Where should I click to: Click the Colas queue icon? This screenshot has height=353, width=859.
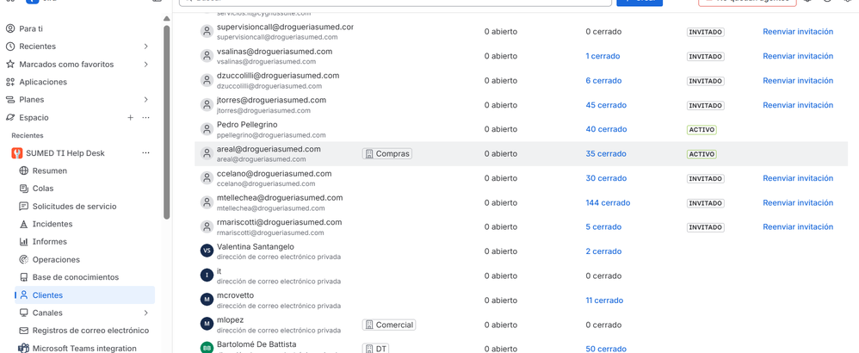click(23, 189)
